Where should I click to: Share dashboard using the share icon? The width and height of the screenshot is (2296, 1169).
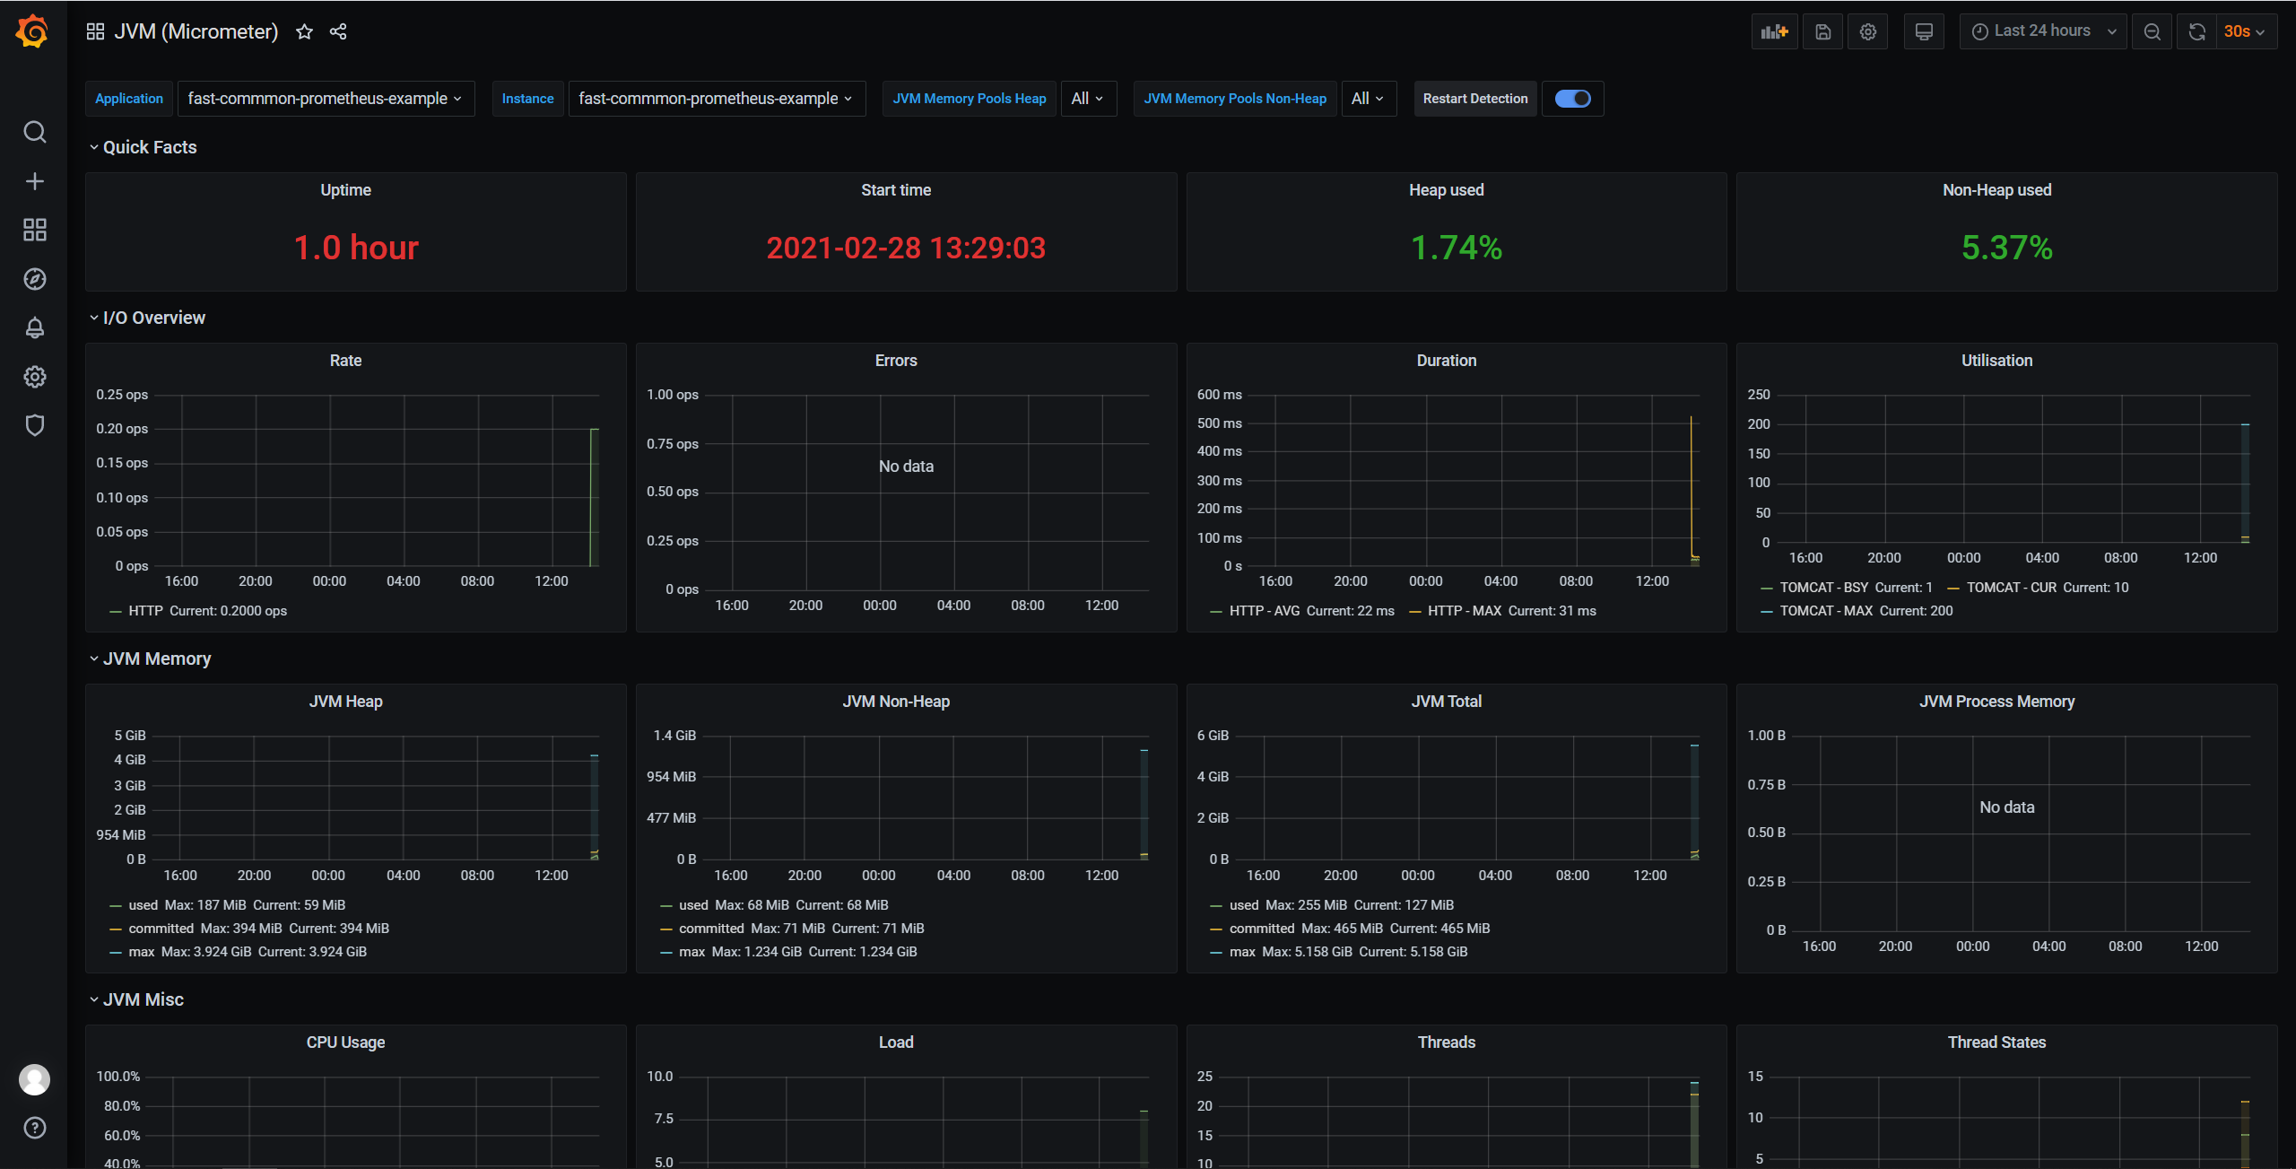(338, 32)
